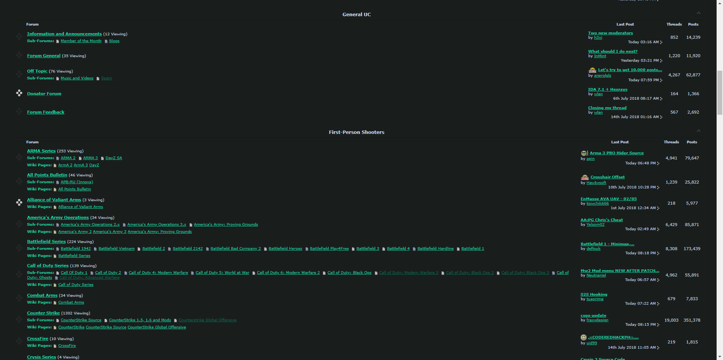Collapse the First-Person Shooters category

[x=699, y=131]
